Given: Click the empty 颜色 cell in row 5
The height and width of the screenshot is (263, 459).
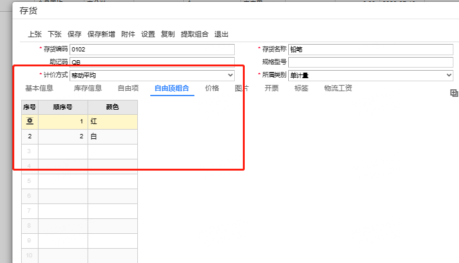Looking at the screenshot, I should (x=112, y=181).
